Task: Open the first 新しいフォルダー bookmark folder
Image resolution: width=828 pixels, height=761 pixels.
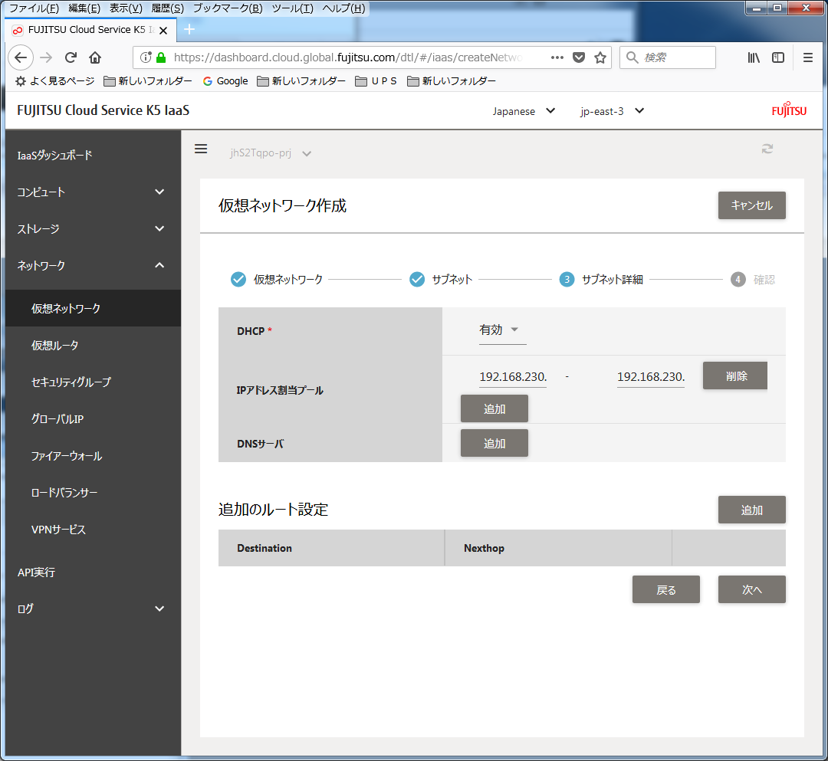Action: point(148,80)
